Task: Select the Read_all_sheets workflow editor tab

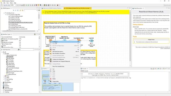Action: pos(77,8)
